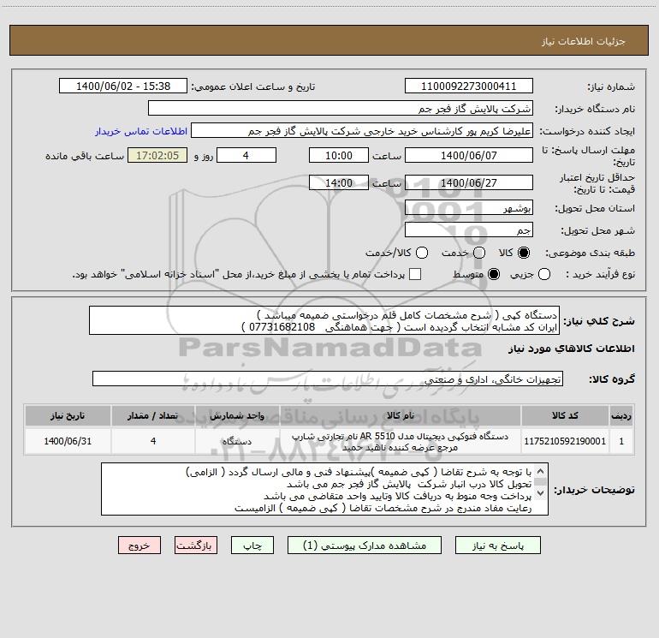Toggle the اسناد خزانه اسلامی payment checkbox

(x=415, y=274)
